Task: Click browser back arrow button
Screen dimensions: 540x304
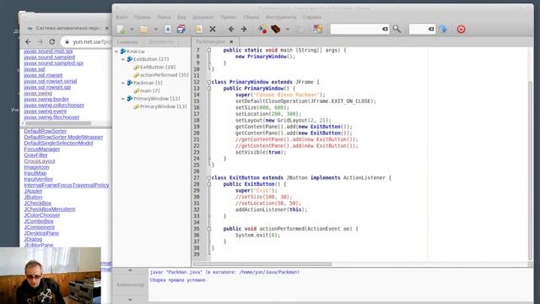Action: click(x=28, y=41)
